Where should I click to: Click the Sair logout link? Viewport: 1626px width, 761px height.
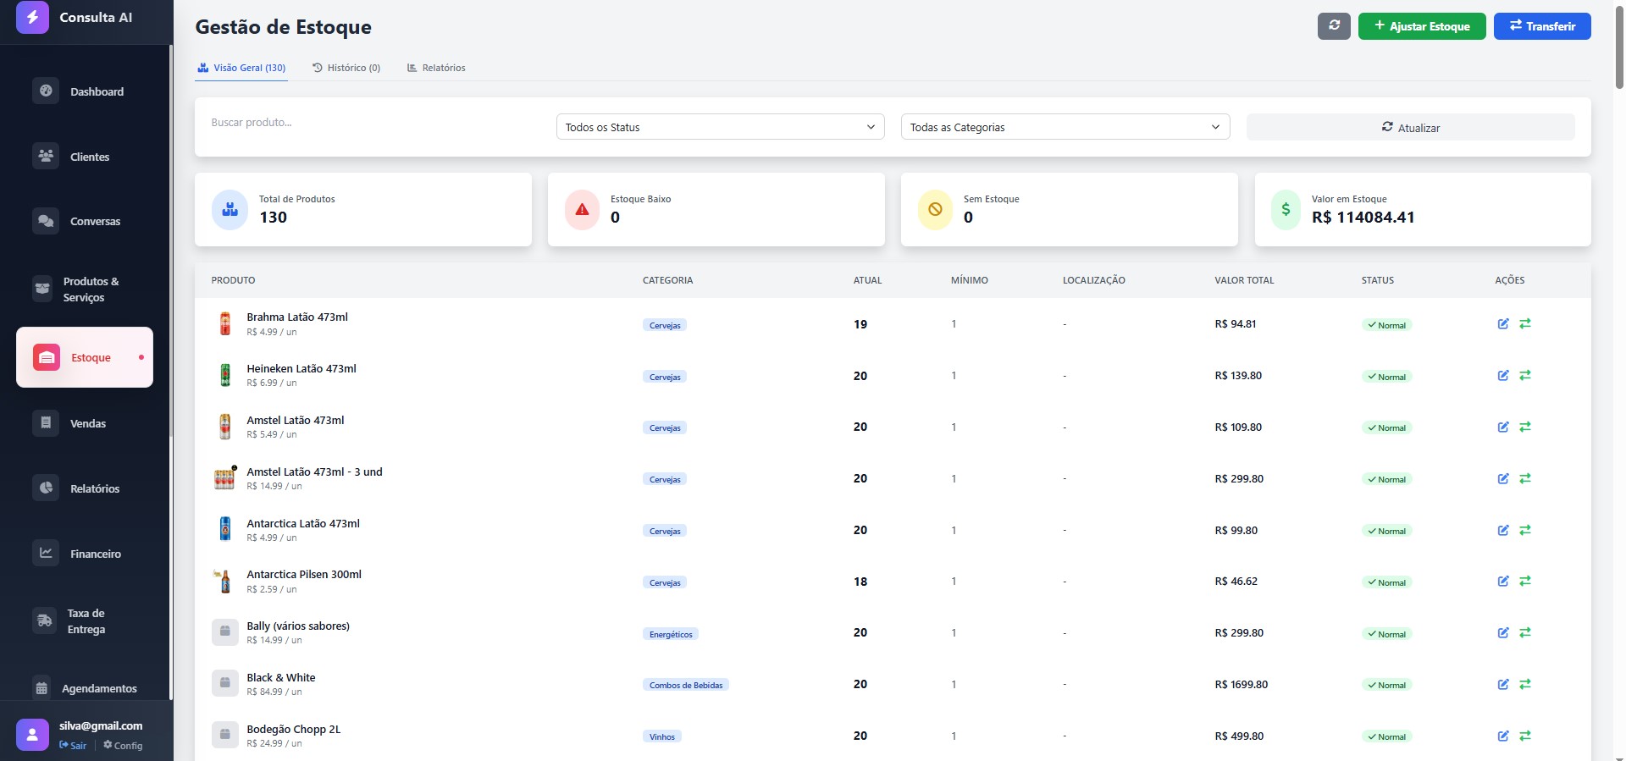74,746
